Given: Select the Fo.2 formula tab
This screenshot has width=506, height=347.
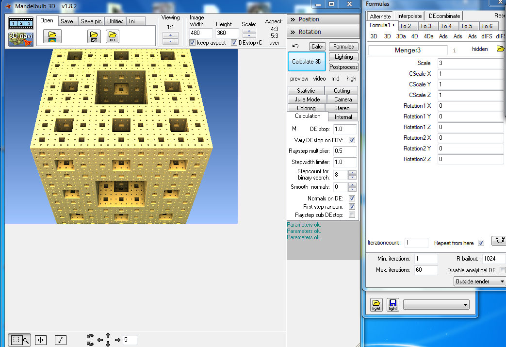Looking at the screenshot, I should click(406, 26).
